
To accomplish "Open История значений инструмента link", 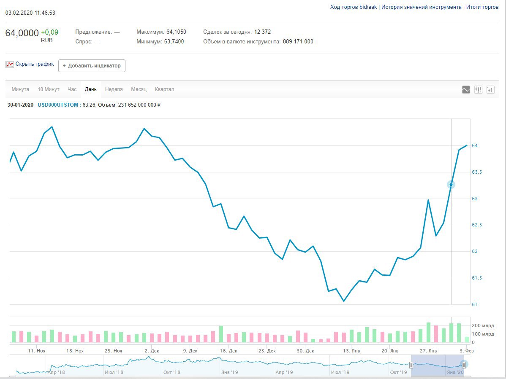I will click(421, 7).
